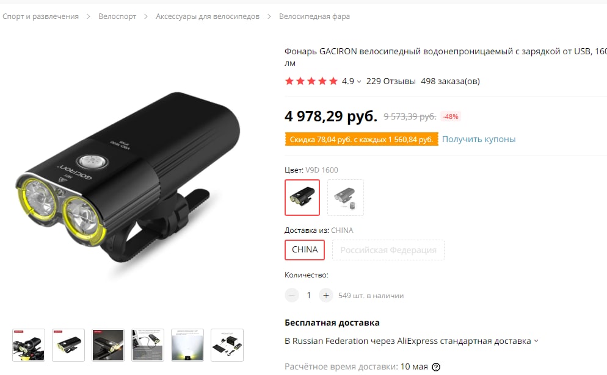Choose Российская Федерация shipping origin
Viewport: 607px width, 375px height.
click(x=388, y=250)
